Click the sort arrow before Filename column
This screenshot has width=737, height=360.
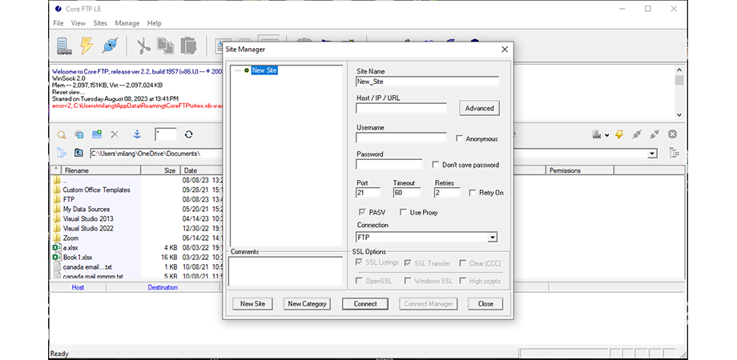coord(55,170)
